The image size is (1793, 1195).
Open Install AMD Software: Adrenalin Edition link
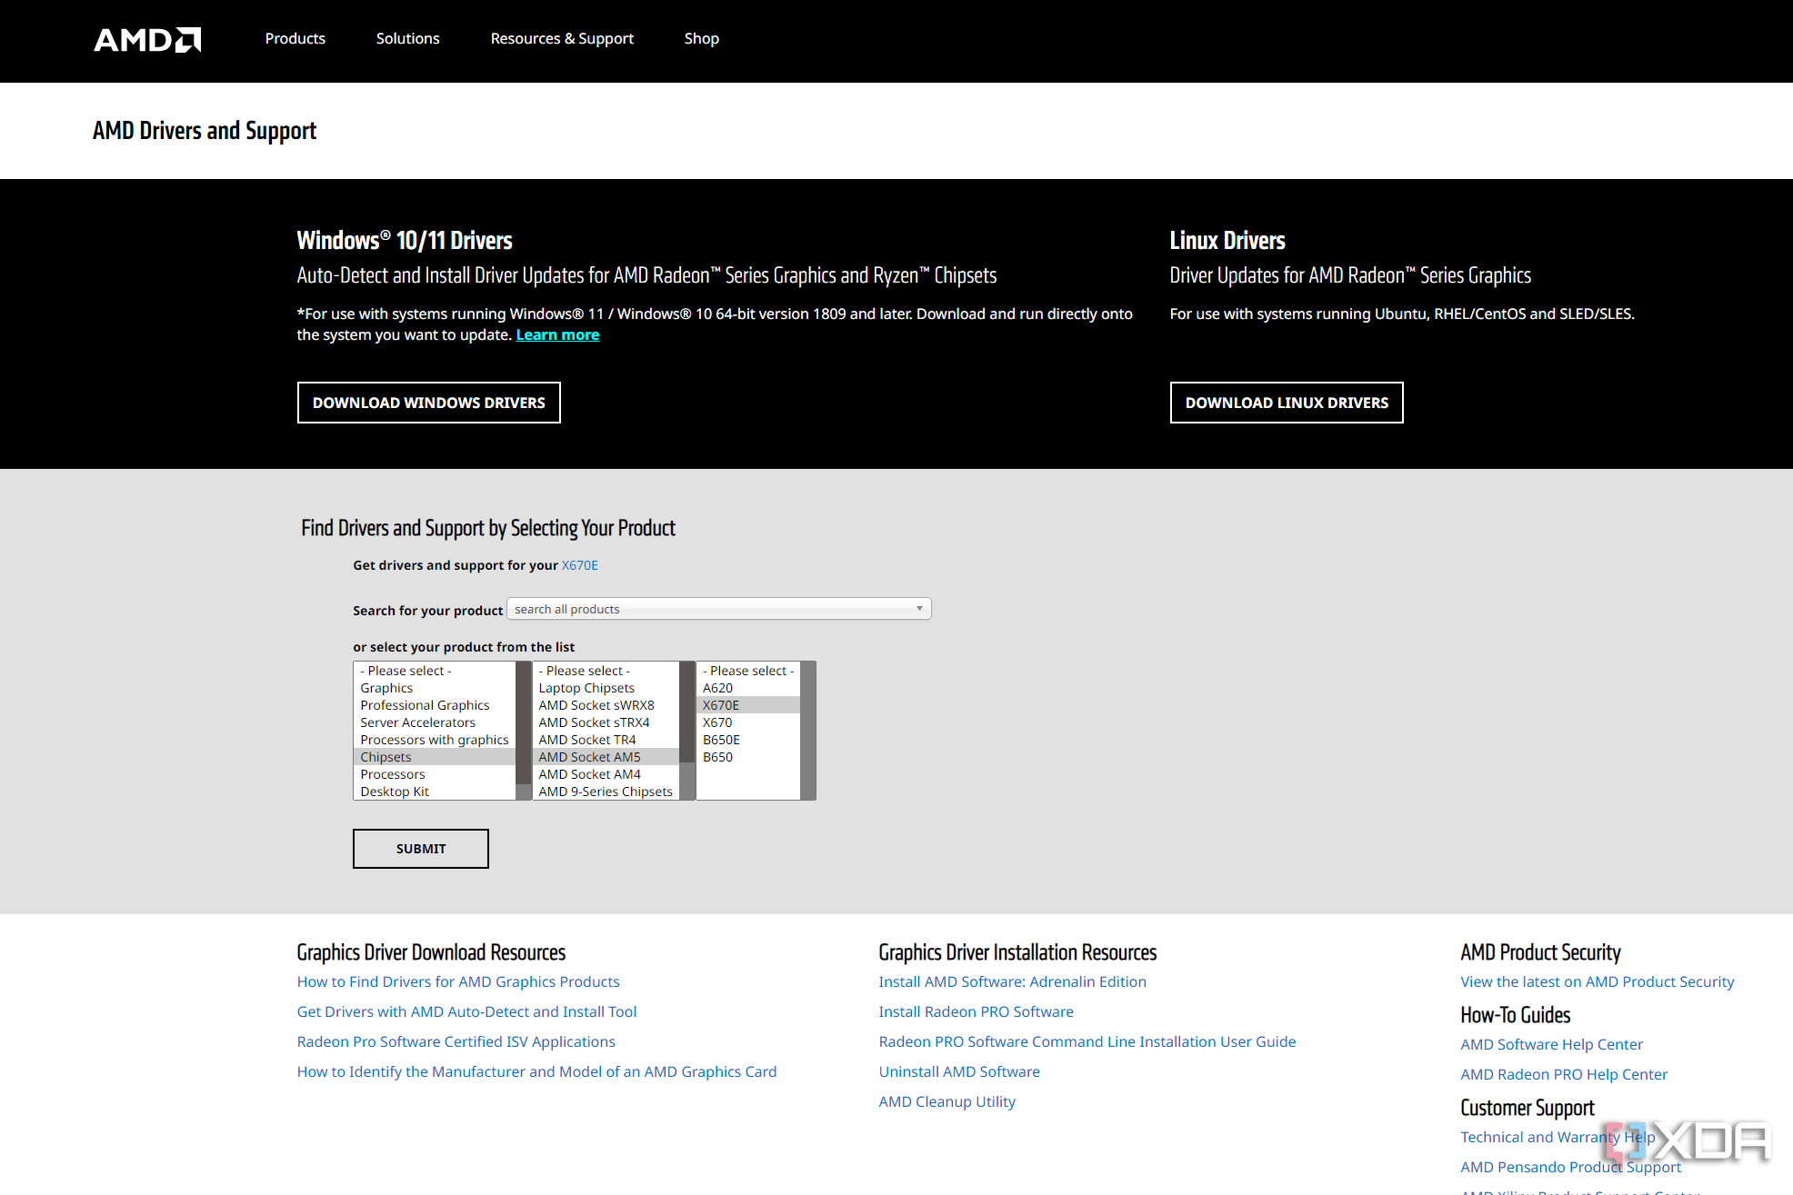[x=1012, y=981]
